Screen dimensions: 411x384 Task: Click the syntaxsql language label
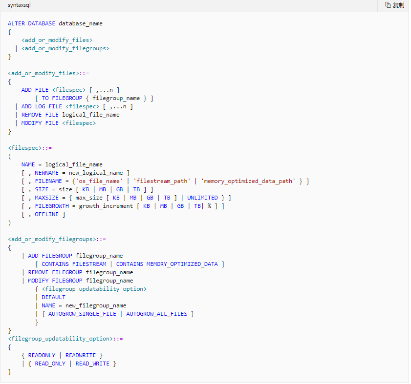click(x=19, y=5)
